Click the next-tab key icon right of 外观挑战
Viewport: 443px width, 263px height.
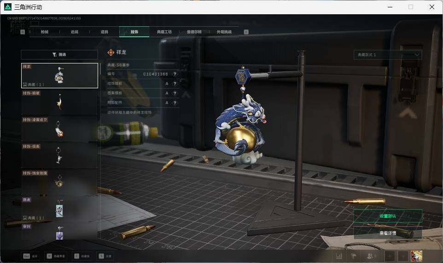point(246,32)
